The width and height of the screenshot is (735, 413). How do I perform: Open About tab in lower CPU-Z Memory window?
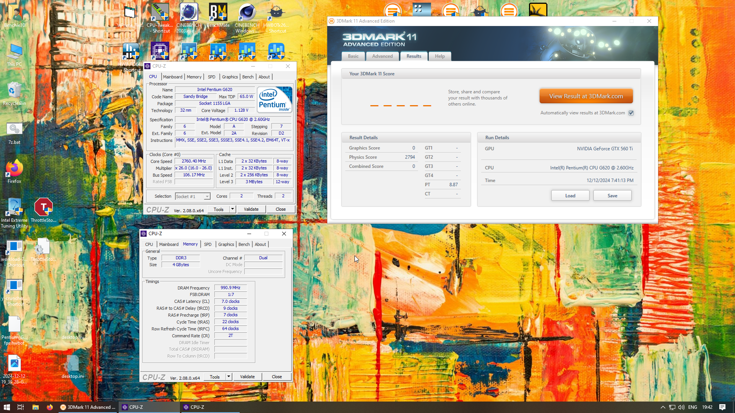260,244
